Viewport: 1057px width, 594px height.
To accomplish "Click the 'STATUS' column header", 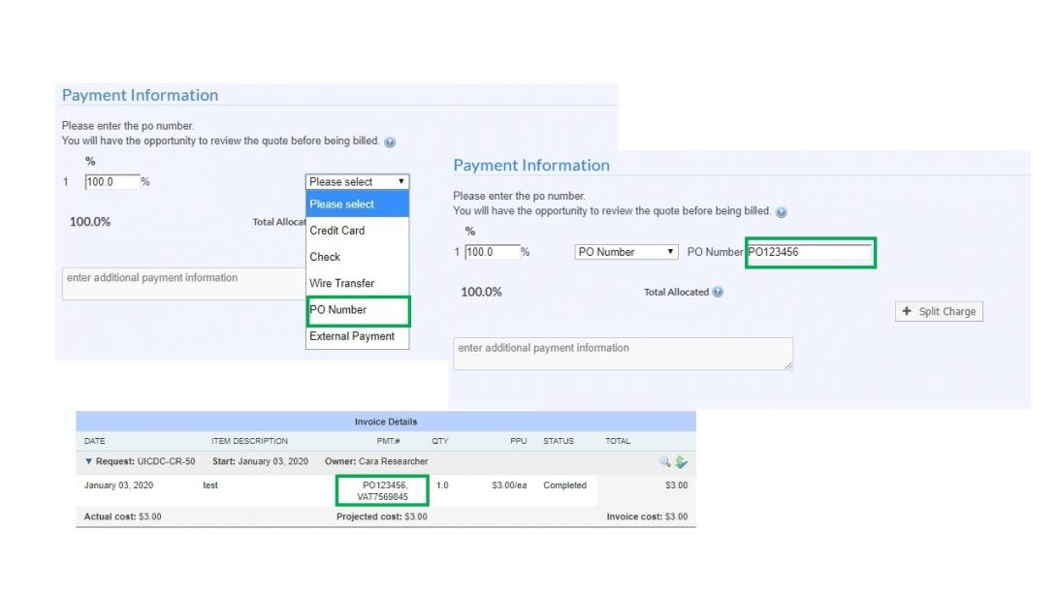I will 559,441.
